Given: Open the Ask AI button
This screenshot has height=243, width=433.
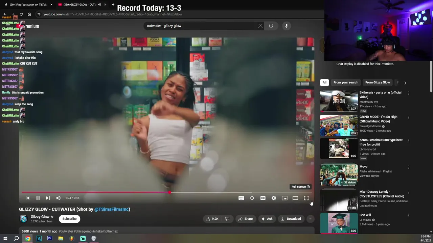Looking at the screenshot, I should [267, 219].
